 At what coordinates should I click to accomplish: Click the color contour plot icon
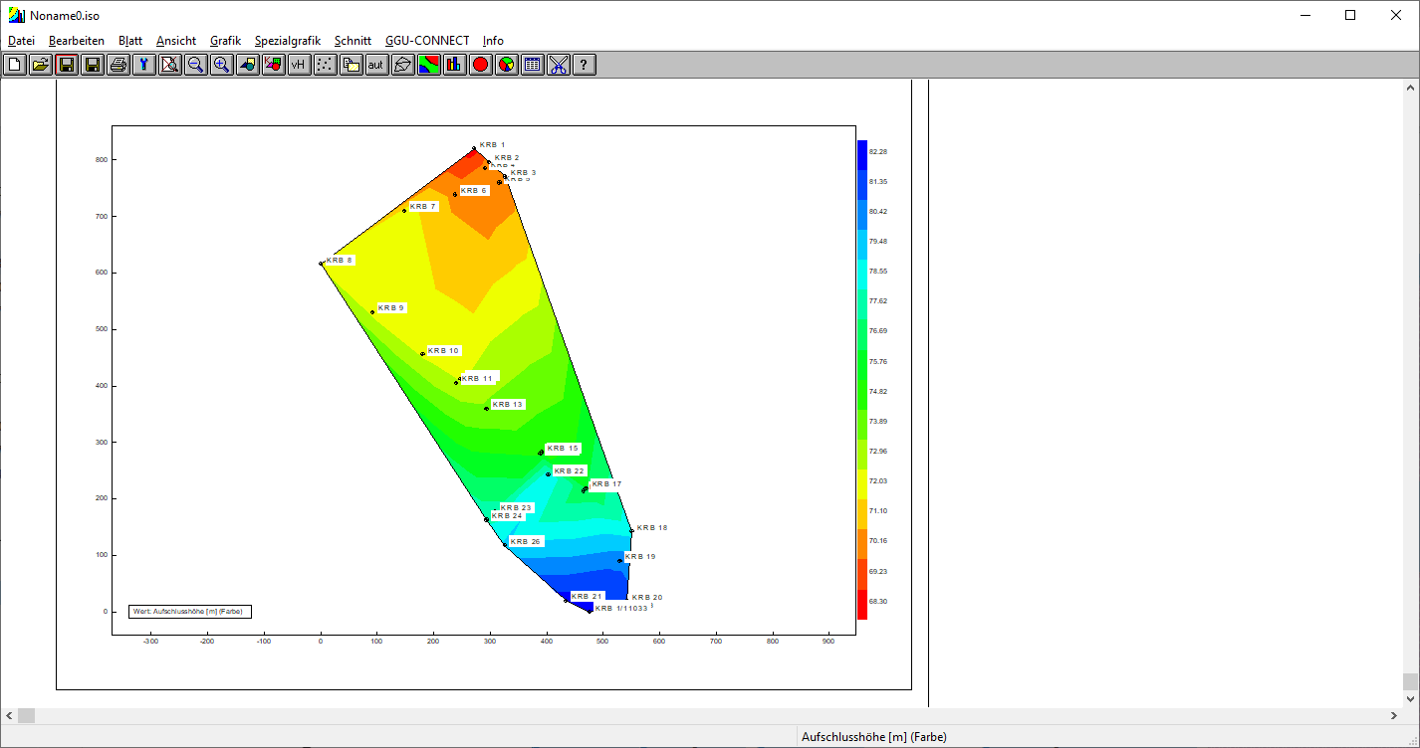(429, 65)
